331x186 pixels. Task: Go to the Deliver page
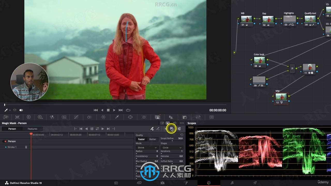[255, 183]
